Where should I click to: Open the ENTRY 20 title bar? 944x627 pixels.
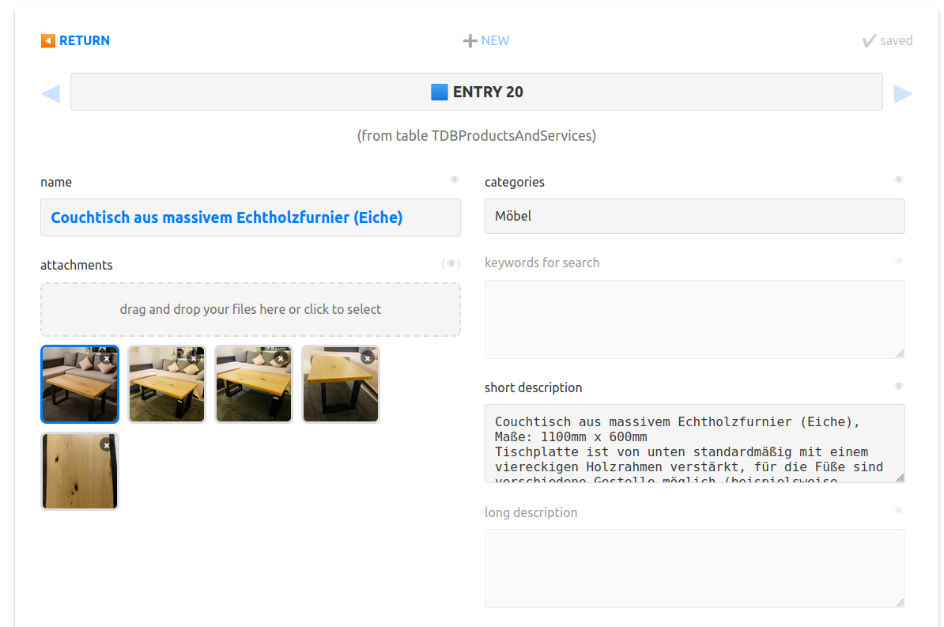pos(477,92)
